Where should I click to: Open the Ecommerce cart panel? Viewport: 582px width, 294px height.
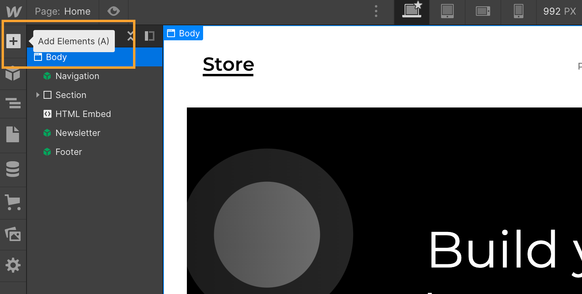13,202
